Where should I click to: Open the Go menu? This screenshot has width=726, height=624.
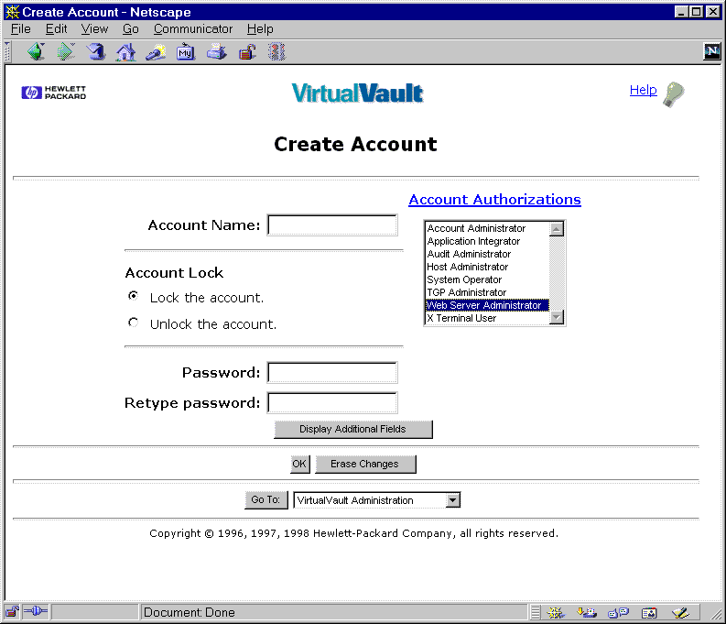click(131, 28)
